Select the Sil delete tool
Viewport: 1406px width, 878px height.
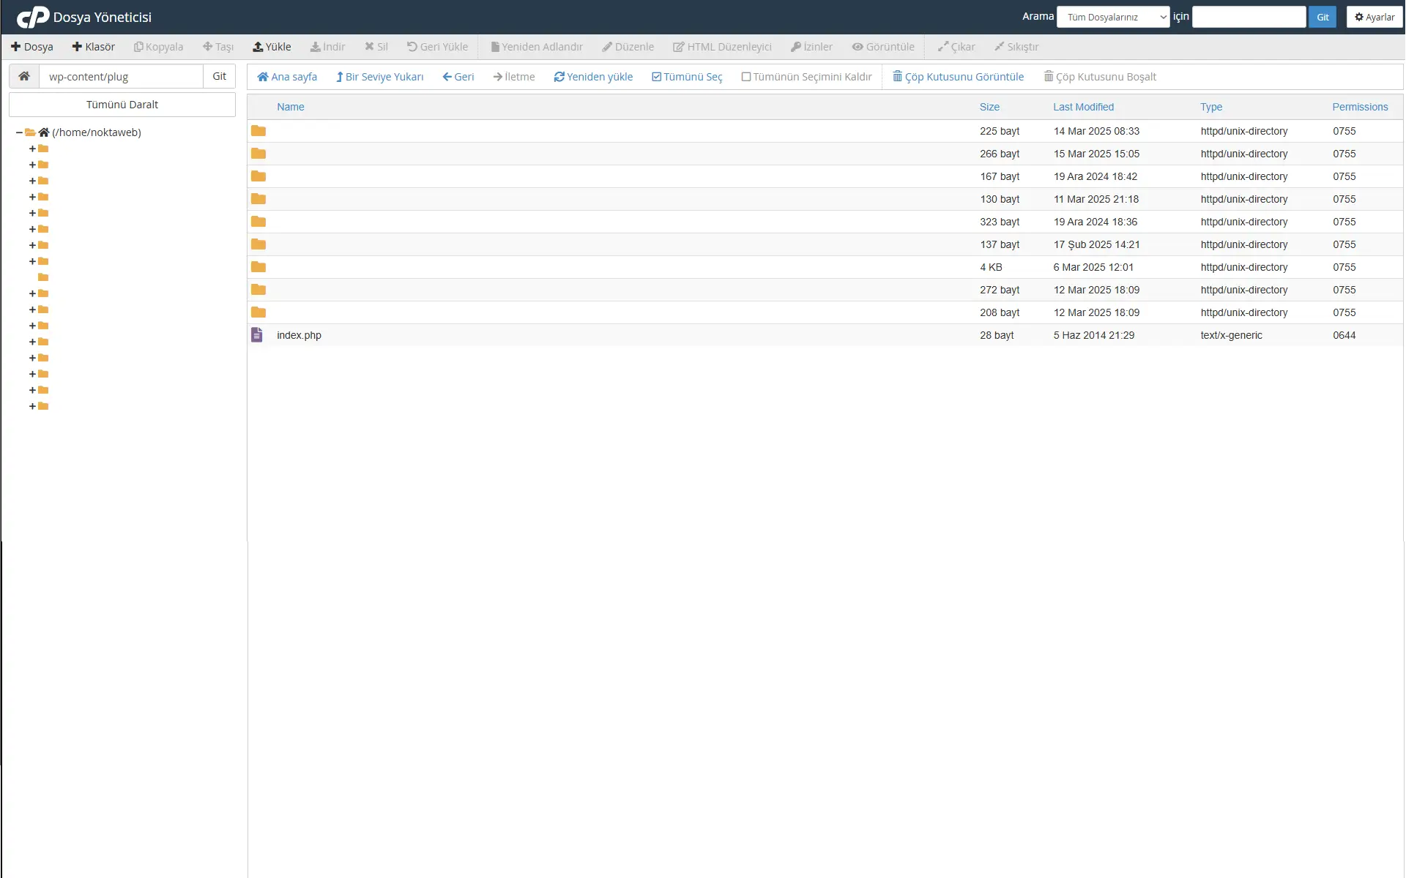376,46
